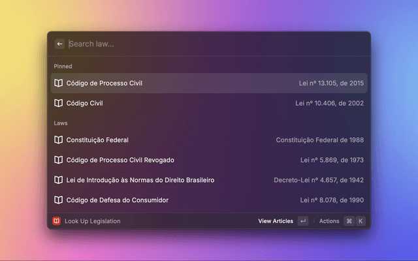
Task: Click the Laws section header
Action: [61, 123]
